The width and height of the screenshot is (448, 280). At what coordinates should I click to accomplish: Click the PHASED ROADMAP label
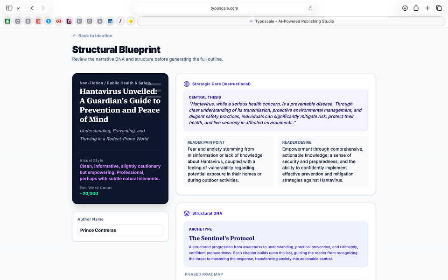pos(204,274)
